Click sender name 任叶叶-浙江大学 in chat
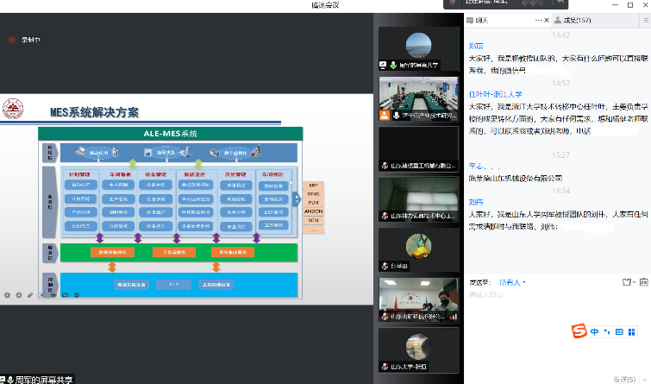 click(x=496, y=93)
